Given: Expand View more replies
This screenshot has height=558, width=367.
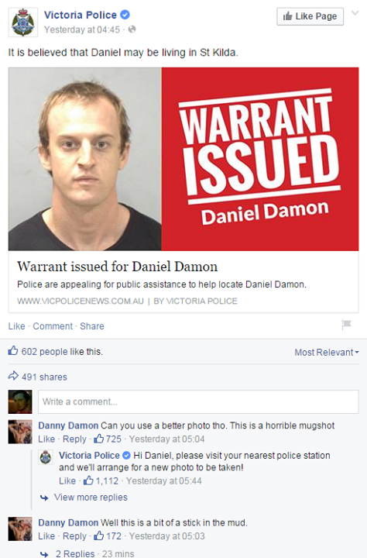Looking at the screenshot, I should point(91,497).
